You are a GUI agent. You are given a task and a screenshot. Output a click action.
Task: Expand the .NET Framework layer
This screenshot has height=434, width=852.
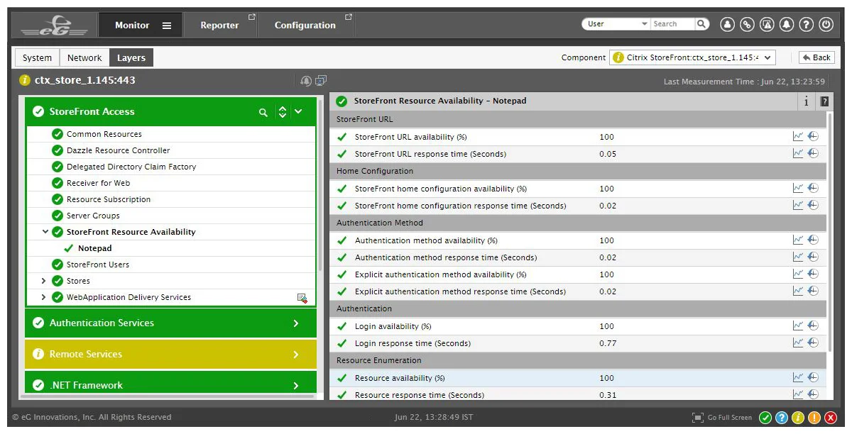pos(296,385)
